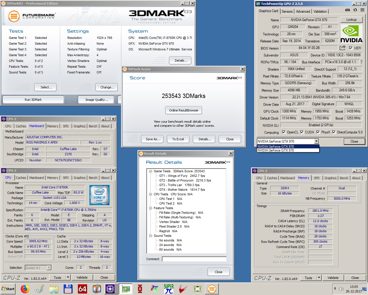Click the GPU-Z screenshot camera icon

(348, 10)
